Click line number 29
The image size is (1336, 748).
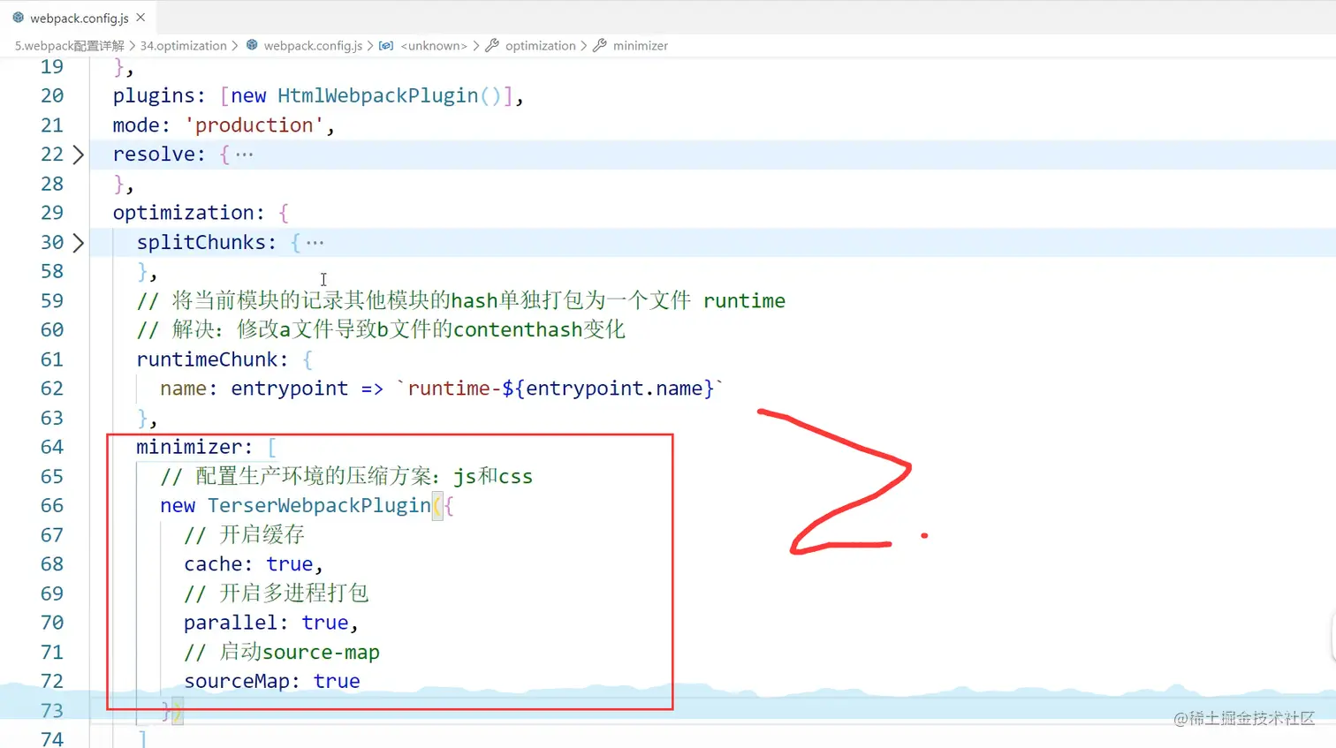point(52,213)
